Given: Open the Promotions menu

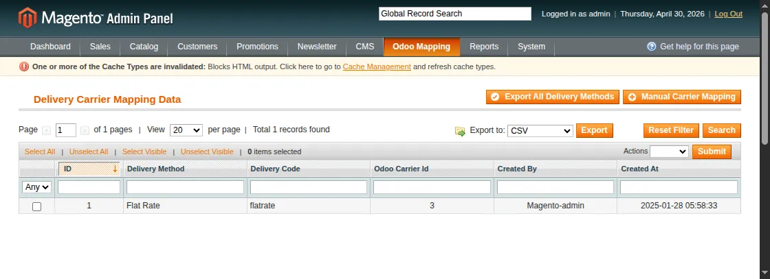Looking at the screenshot, I should click(257, 47).
